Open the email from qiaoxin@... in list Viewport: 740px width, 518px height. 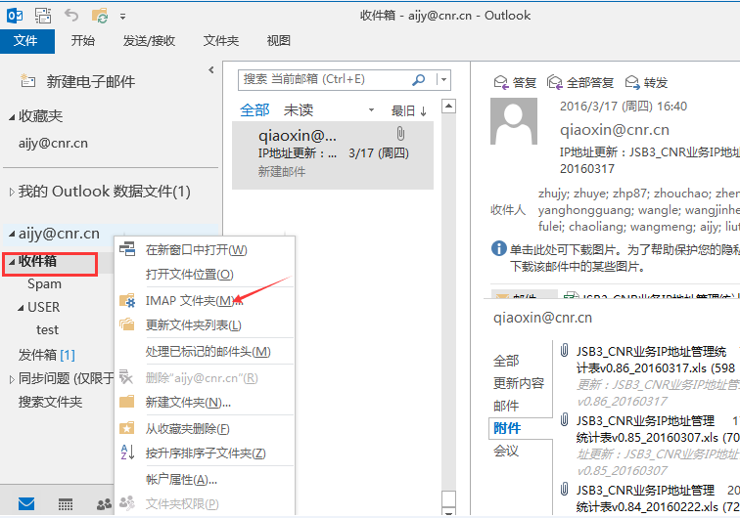(333, 154)
